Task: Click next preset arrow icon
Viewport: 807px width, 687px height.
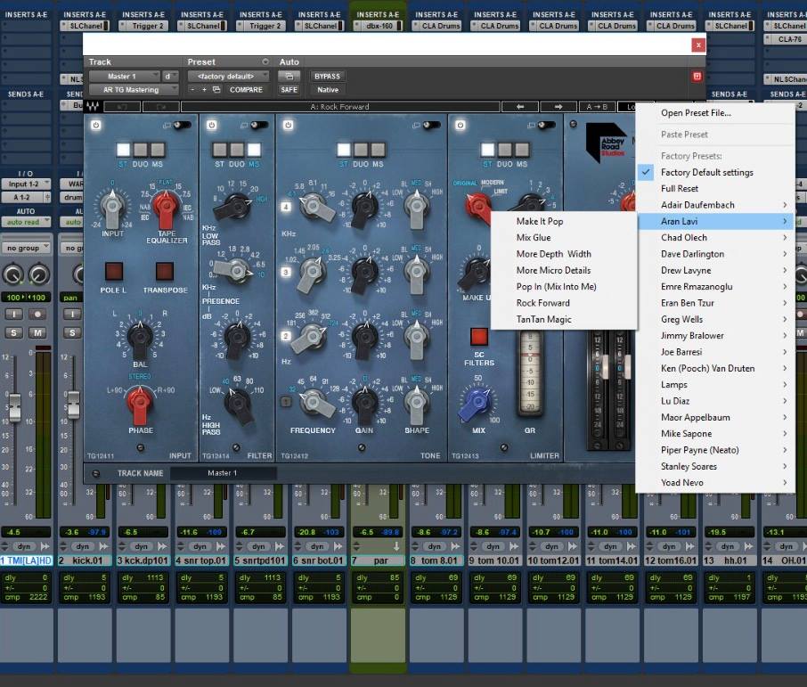Action: tap(558, 107)
